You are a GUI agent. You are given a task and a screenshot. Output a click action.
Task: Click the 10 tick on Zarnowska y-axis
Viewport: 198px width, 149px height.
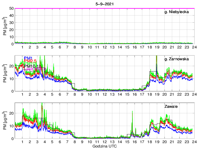(x=11, y=79)
